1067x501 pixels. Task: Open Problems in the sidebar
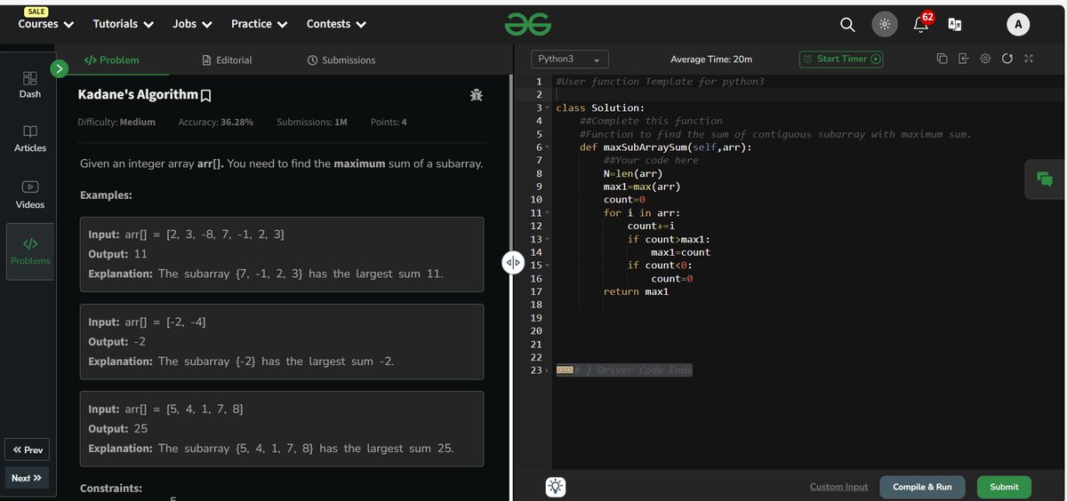point(29,251)
